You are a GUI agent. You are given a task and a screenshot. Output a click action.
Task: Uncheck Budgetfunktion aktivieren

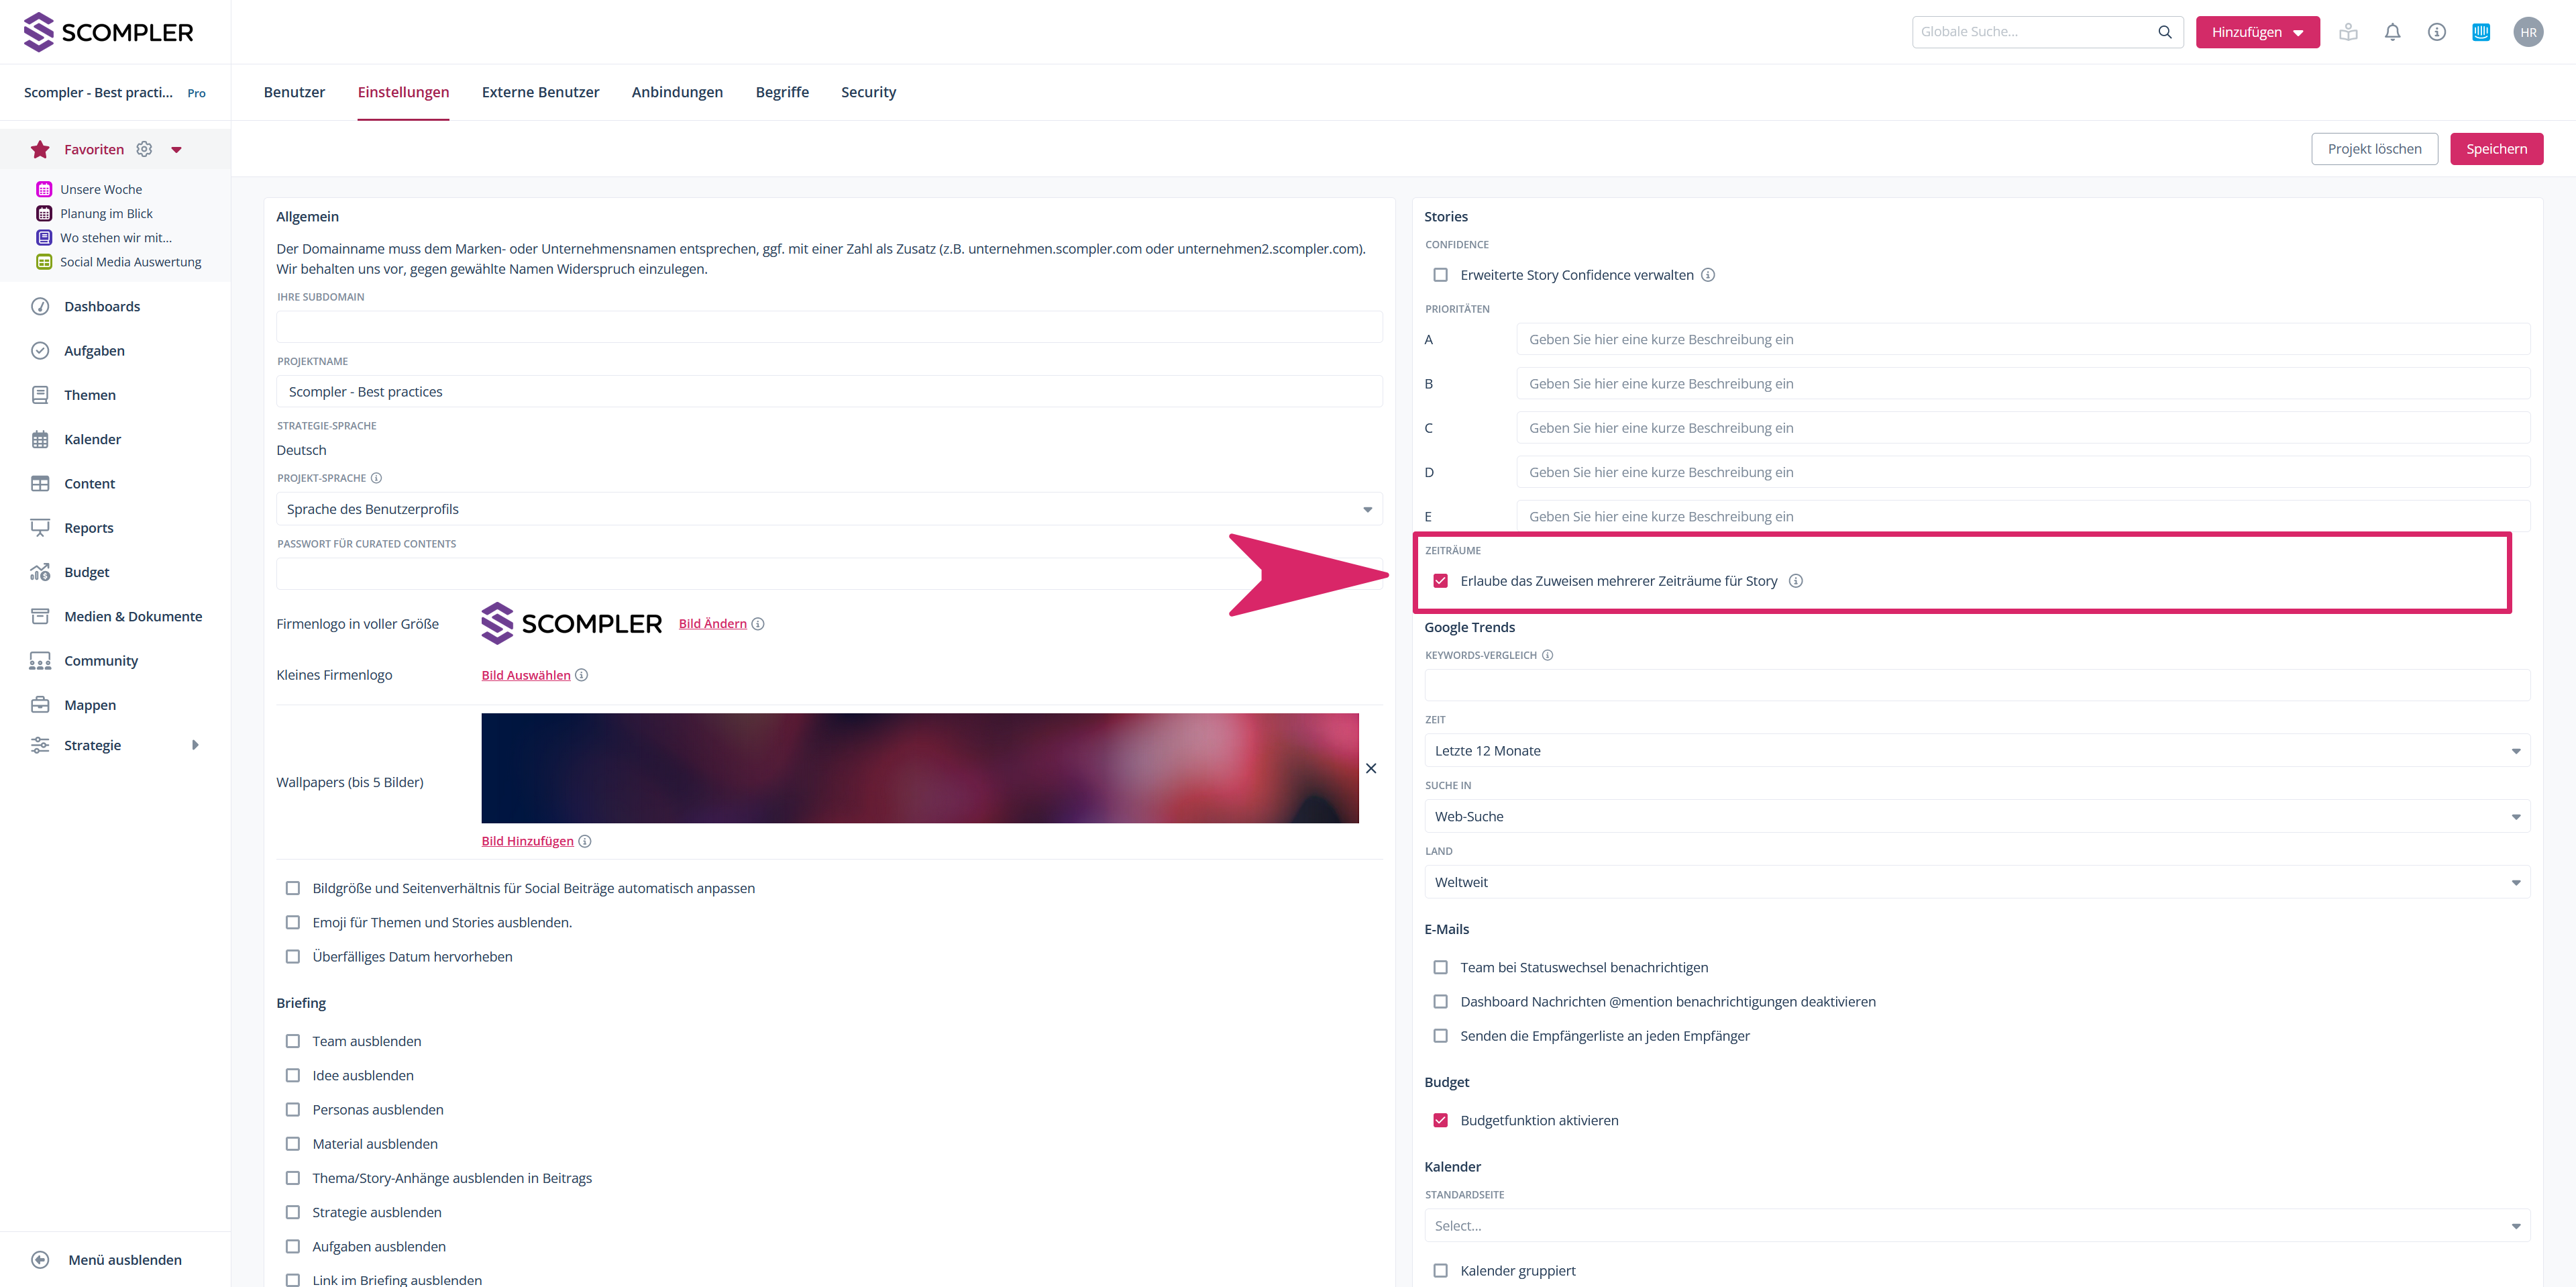pyautogui.click(x=1440, y=1120)
